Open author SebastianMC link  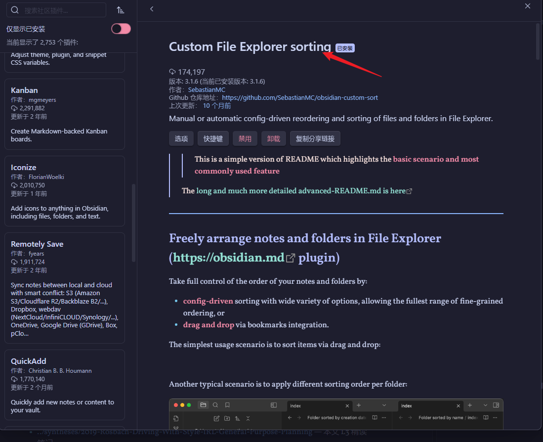(x=207, y=89)
